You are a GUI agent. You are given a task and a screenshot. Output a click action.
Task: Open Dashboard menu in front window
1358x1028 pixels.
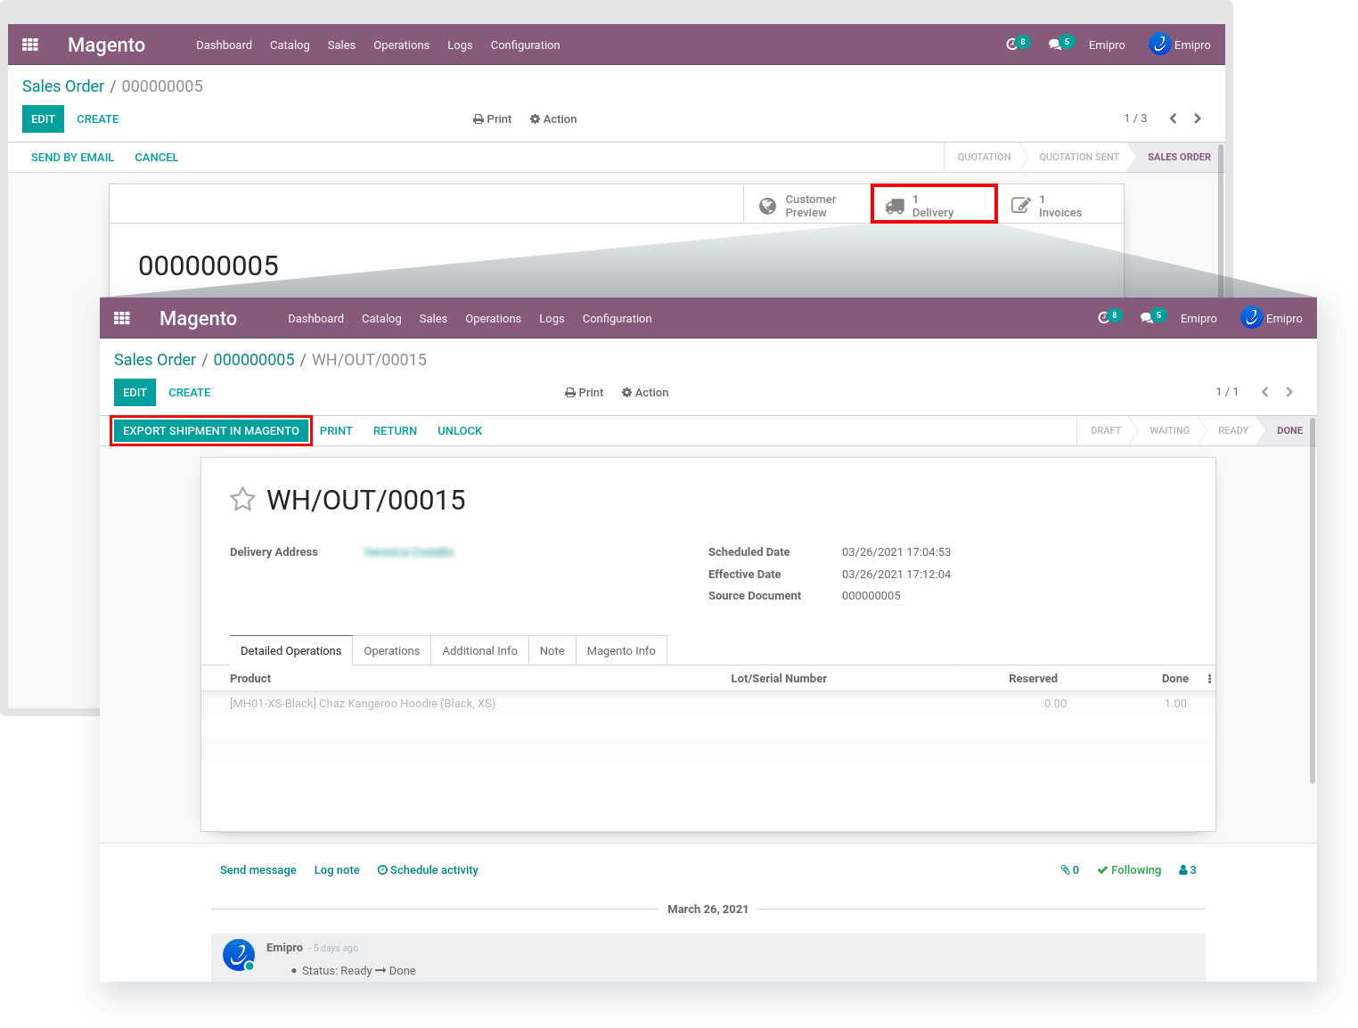click(x=315, y=319)
